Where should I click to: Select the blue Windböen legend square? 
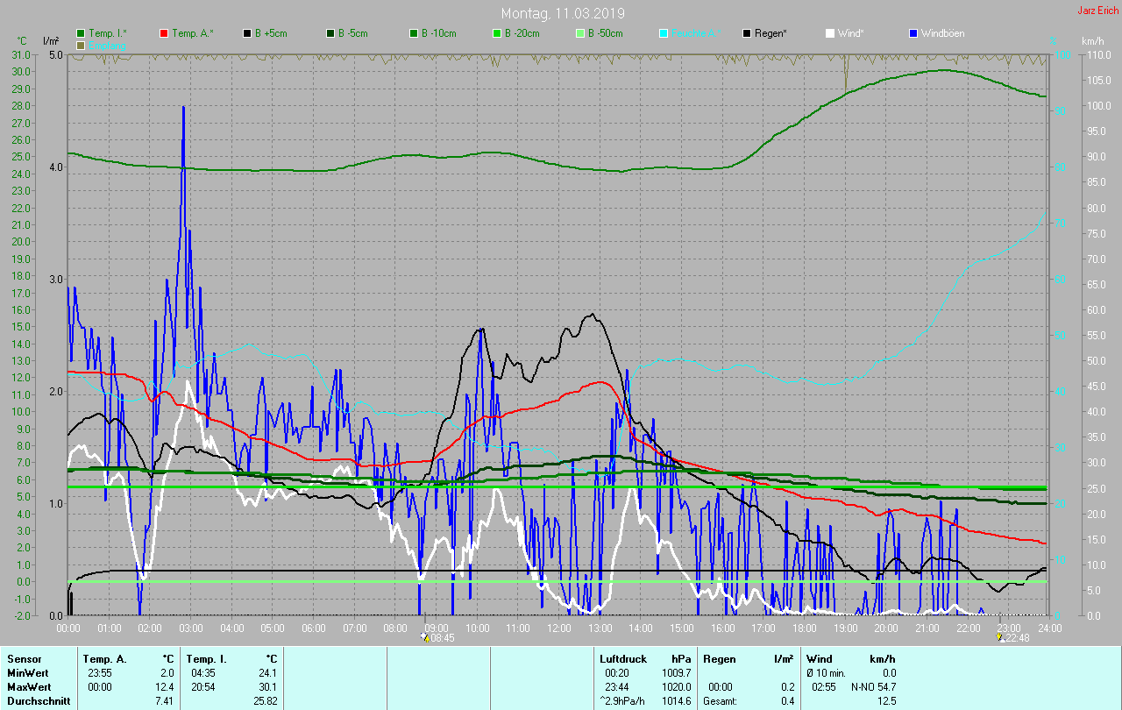[913, 33]
